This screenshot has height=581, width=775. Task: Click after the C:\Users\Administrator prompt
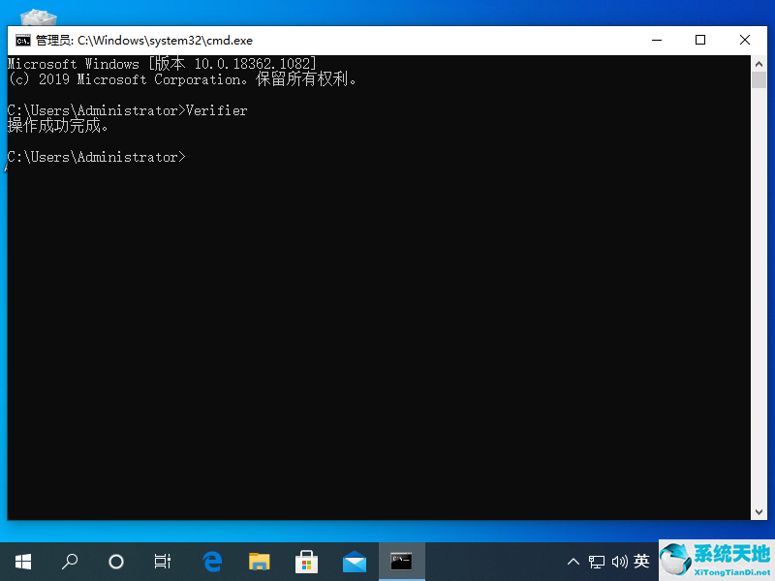(194, 156)
